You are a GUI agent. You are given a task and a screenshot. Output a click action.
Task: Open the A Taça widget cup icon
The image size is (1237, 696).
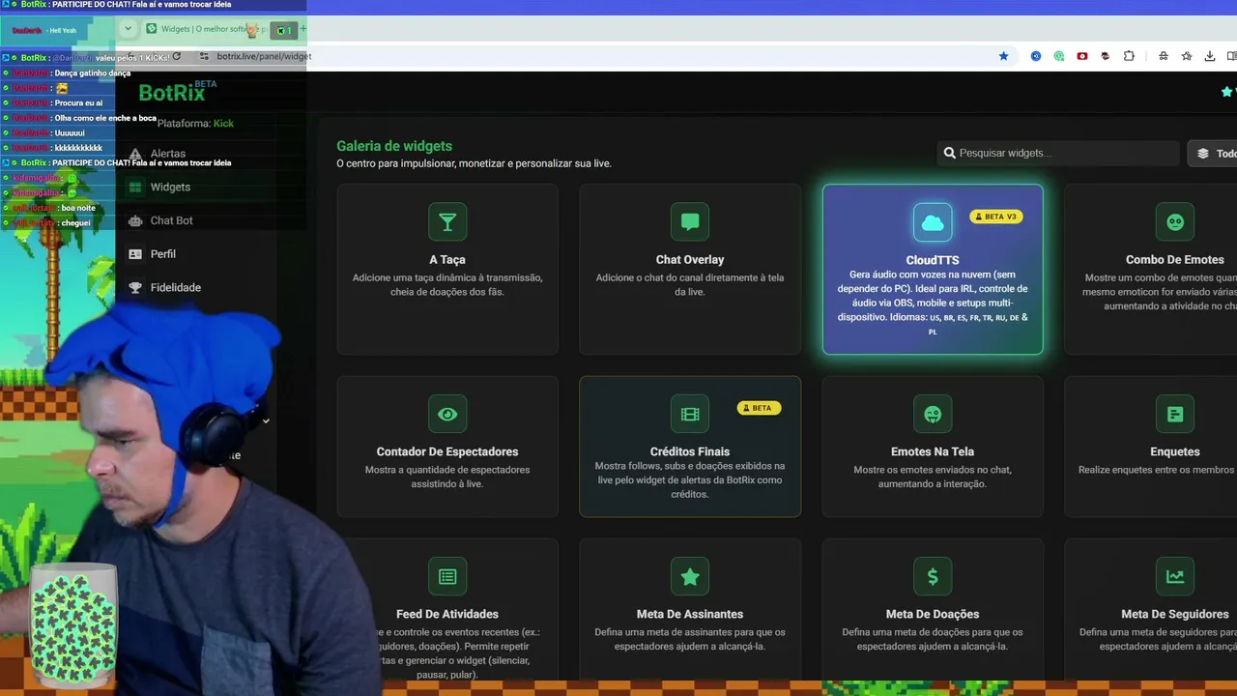point(447,222)
